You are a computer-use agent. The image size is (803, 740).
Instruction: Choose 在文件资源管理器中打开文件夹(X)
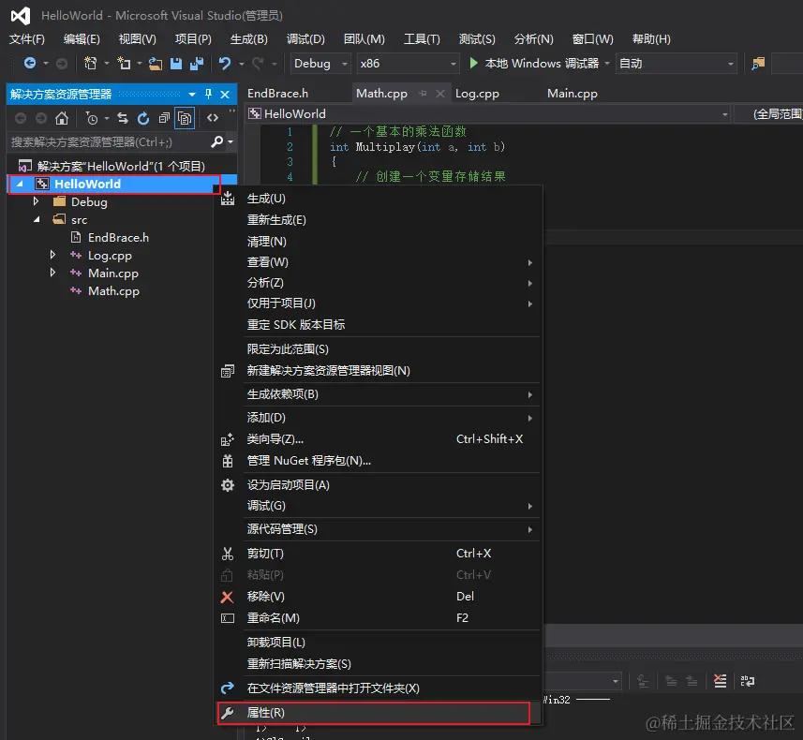click(x=378, y=688)
